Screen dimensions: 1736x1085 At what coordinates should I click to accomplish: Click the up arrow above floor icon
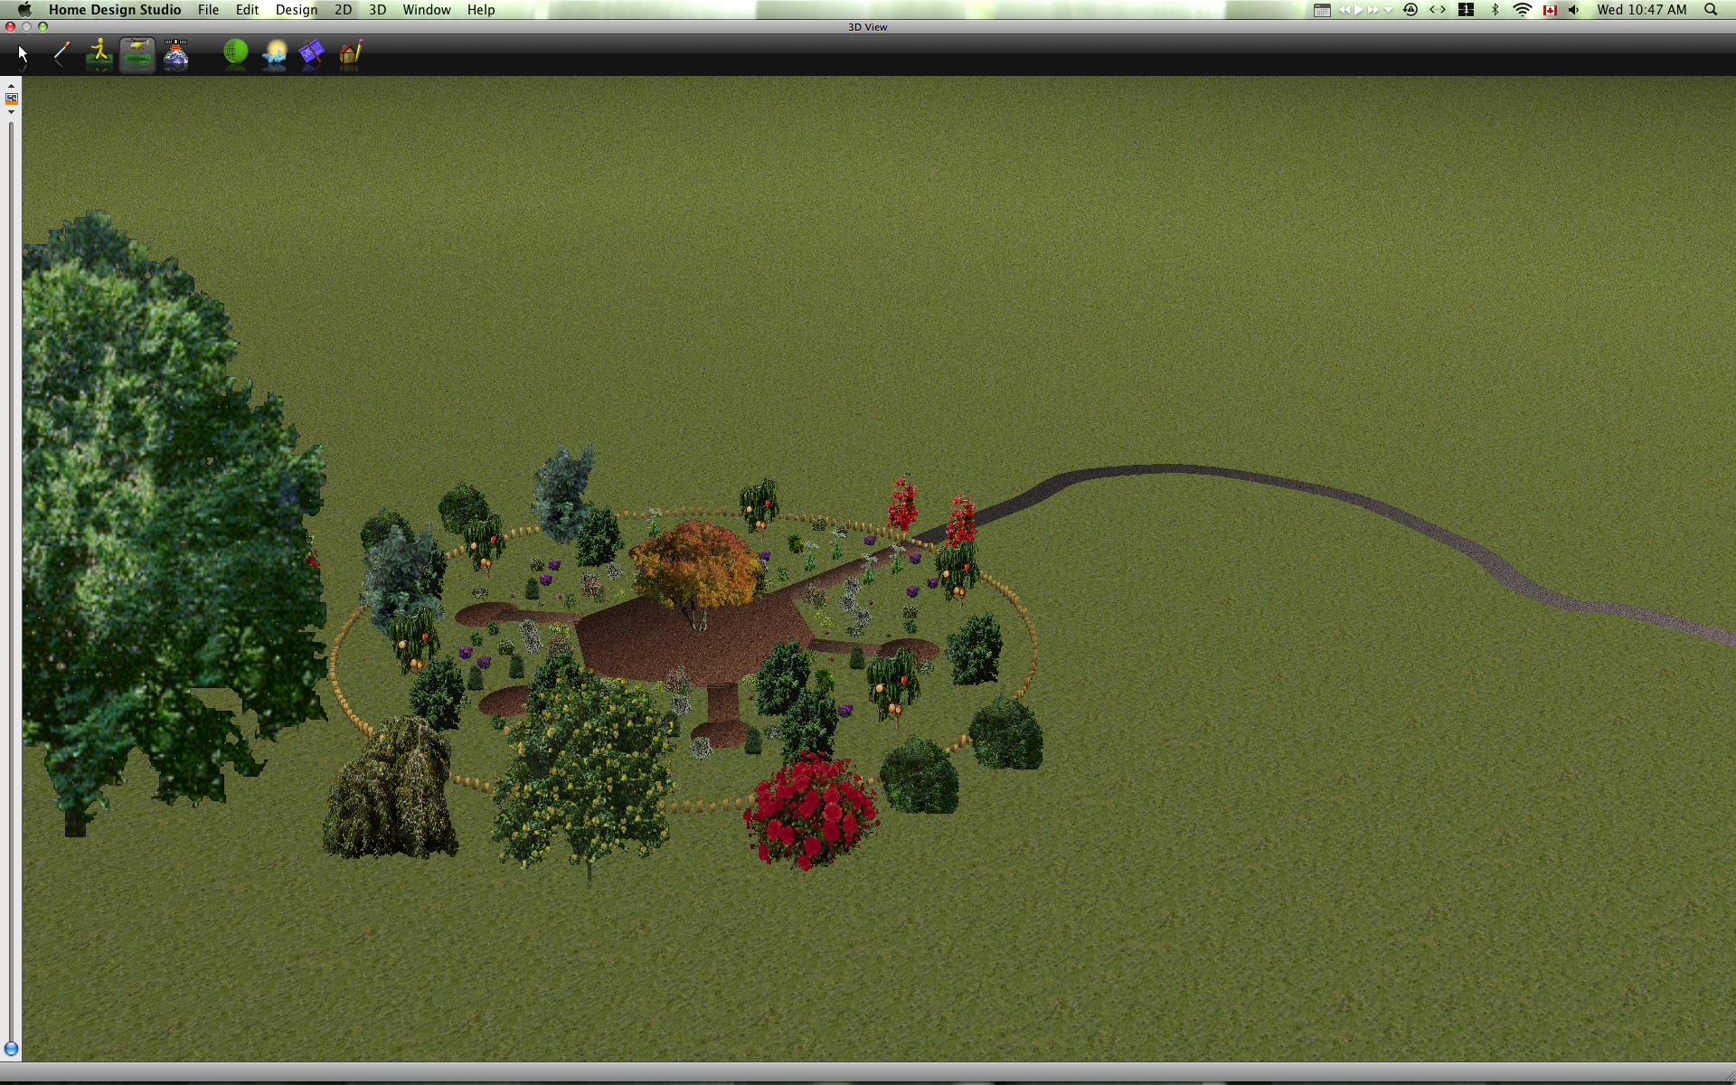coord(12,87)
